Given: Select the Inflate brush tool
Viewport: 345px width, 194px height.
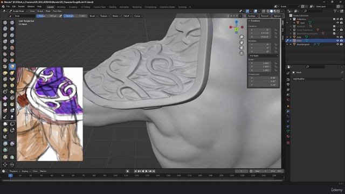Looking at the screenshot, I should (x=5, y=41).
